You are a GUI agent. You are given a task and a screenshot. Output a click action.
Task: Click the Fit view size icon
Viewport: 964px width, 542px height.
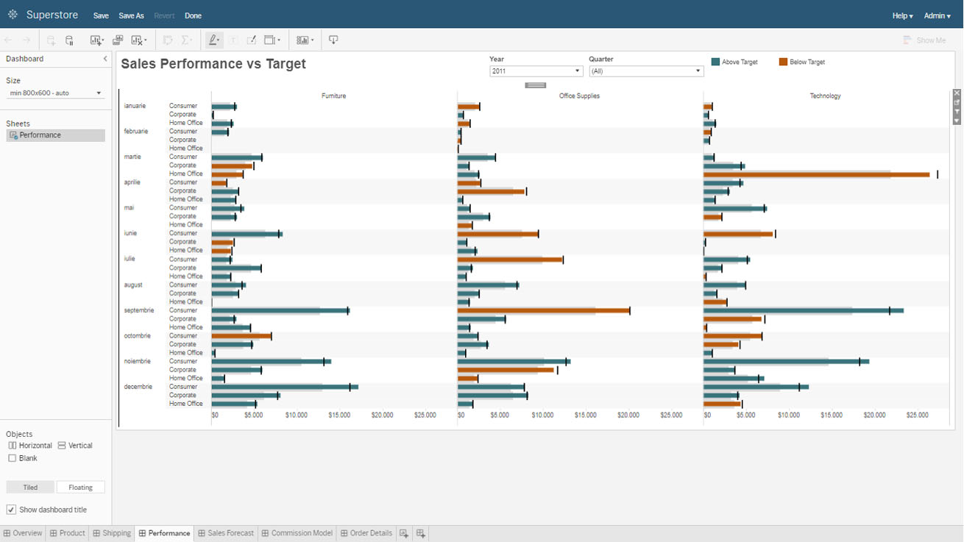(271, 40)
